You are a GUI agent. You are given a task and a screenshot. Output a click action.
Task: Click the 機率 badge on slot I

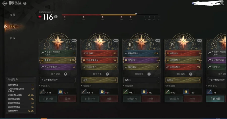click(74, 41)
